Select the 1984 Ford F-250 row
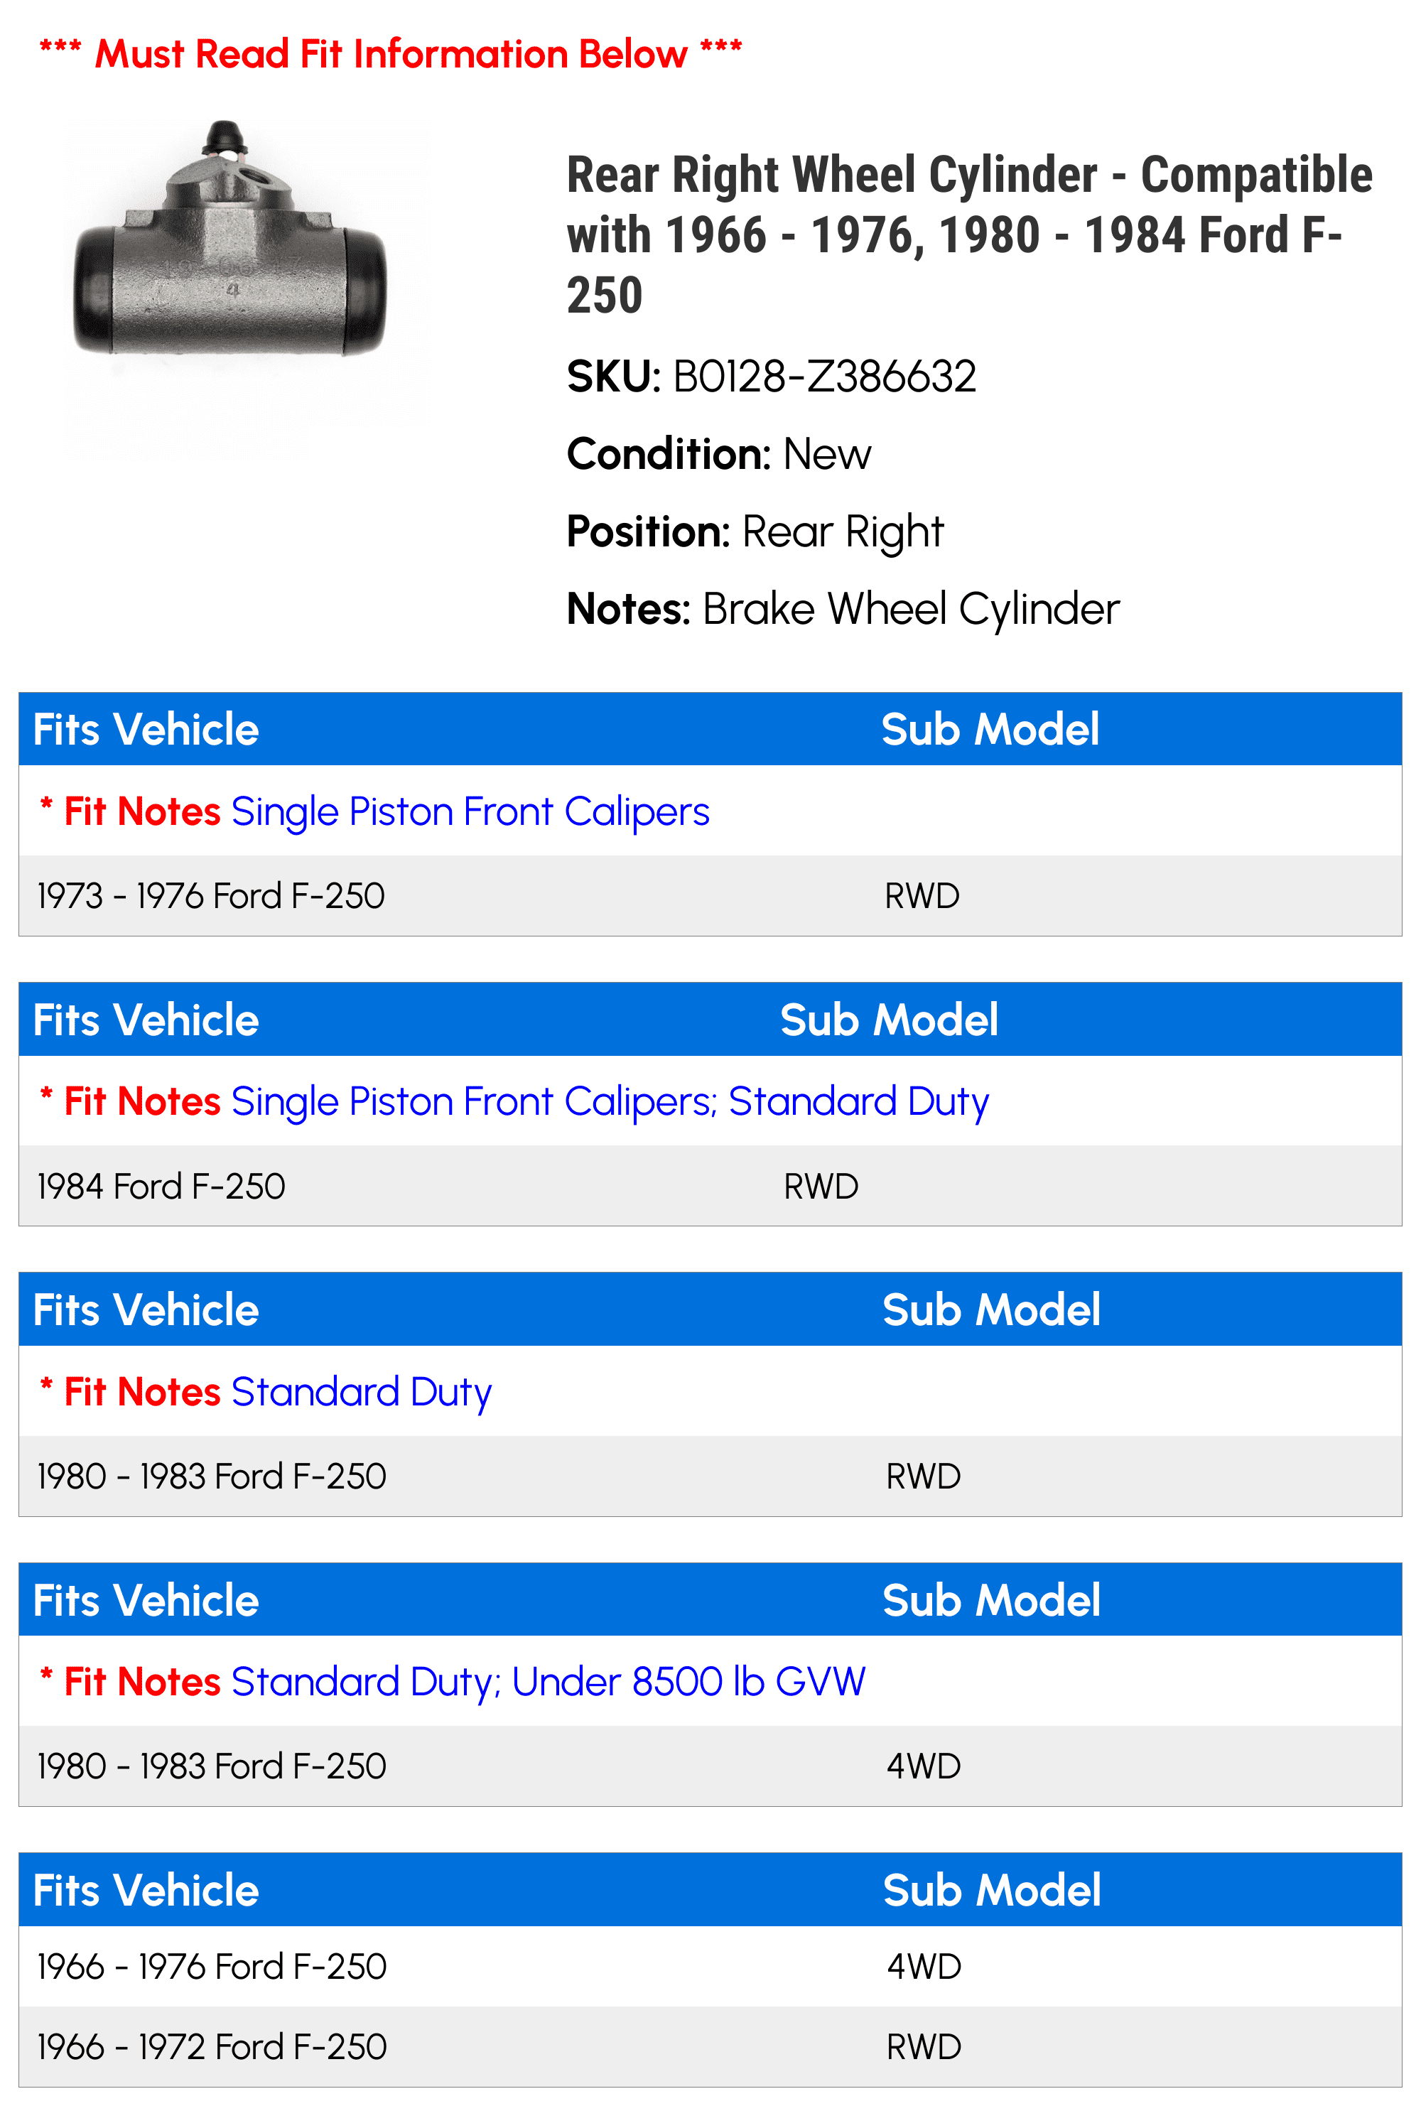This screenshot has width=1421, height=2106. (x=161, y=1186)
